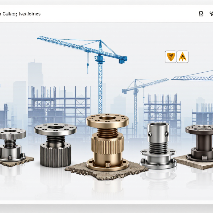
Task: Click the profile icon in the header
Action: coord(201,14)
